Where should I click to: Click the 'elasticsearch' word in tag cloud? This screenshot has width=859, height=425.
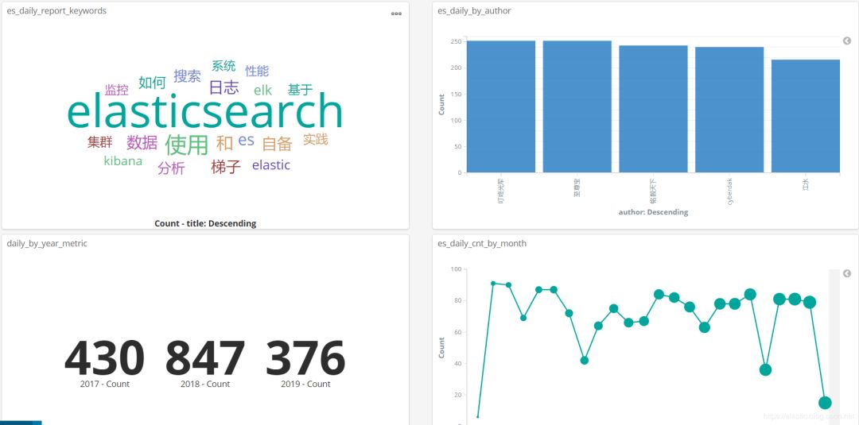coord(204,111)
